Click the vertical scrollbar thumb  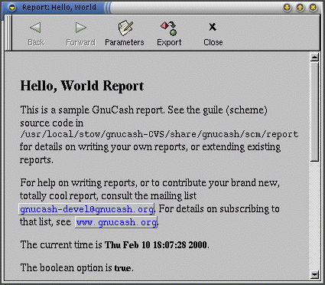pyautogui.click(x=315, y=111)
